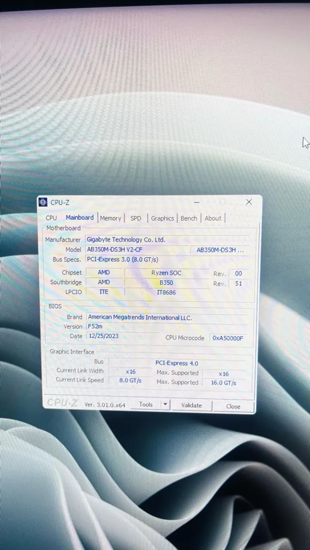310x550 pixels.
Task: Click the Tools button
Action: click(x=146, y=404)
